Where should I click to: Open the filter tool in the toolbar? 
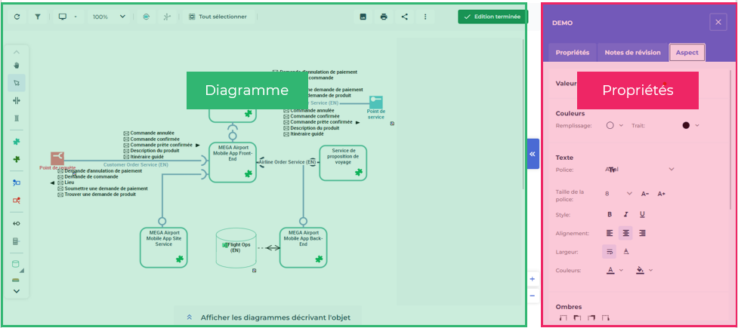[x=37, y=17]
